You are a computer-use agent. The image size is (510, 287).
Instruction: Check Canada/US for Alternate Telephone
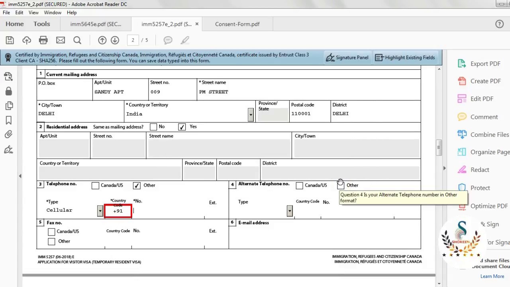[x=299, y=185]
